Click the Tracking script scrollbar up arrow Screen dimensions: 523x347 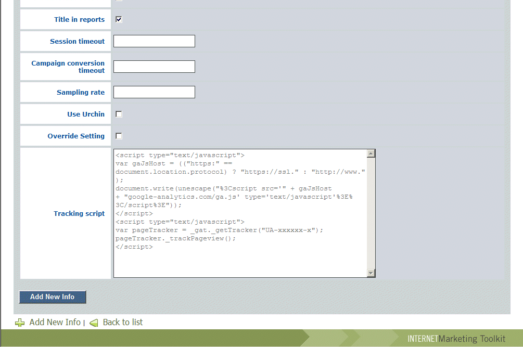click(371, 153)
